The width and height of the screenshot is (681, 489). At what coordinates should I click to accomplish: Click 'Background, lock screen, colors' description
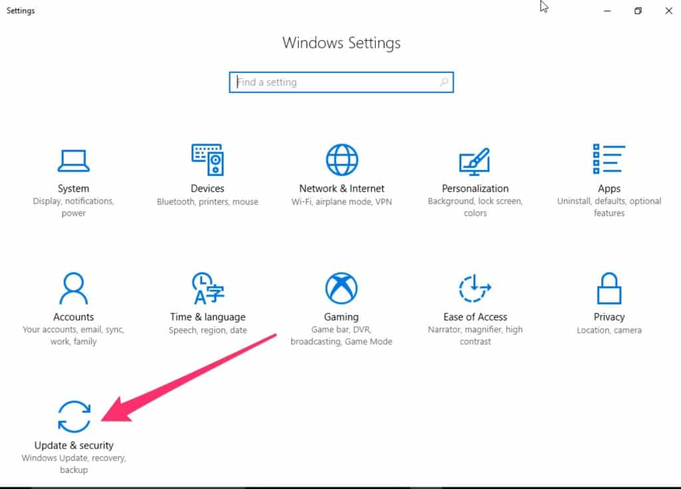[475, 207]
